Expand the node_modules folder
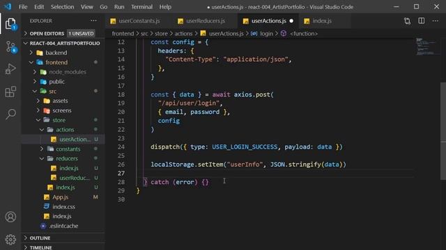The height and width of the screenshot is (250, 446). click(63, 72)
